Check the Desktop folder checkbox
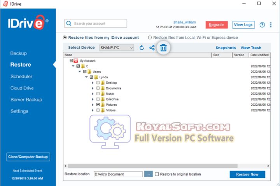Image resolution: width=280 pixels, height=186 pixels. (x=98, y=83)
